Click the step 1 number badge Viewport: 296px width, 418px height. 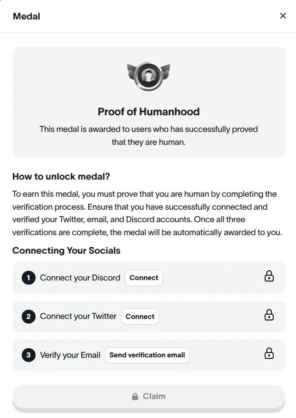click(29, 278)
